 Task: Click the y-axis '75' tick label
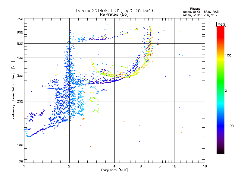tap(21, 162)
